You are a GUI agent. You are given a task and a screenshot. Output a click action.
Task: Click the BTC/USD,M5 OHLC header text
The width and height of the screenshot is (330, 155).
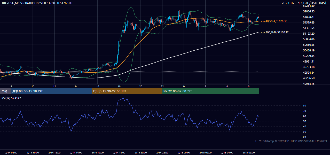(x=37, y=3)
